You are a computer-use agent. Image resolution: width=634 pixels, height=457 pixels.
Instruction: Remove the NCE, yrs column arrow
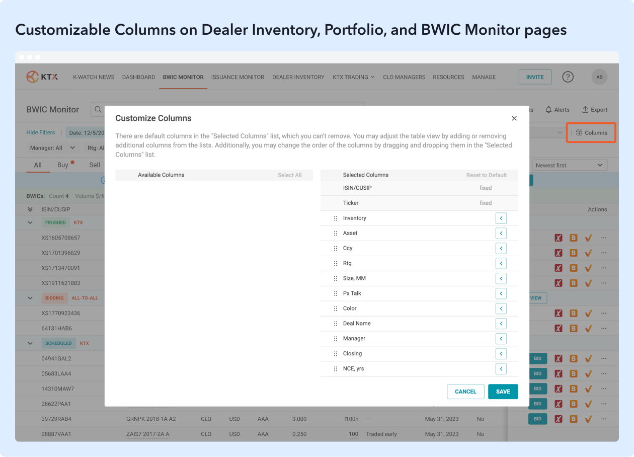pos(501,369)
